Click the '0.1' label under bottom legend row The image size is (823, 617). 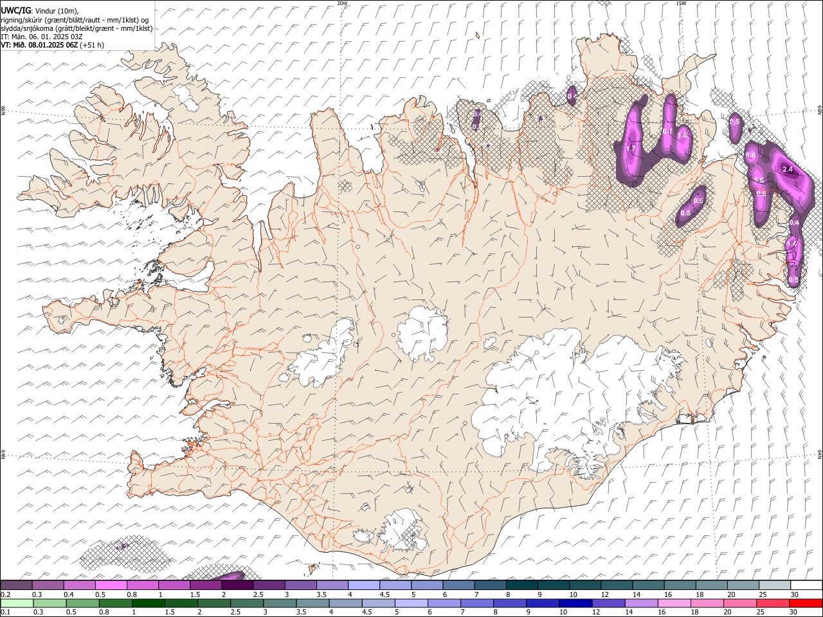point(5,613)
